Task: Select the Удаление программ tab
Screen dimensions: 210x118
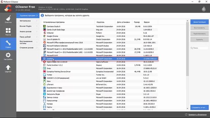Action: pyautogui.click(x=28, y=15)
